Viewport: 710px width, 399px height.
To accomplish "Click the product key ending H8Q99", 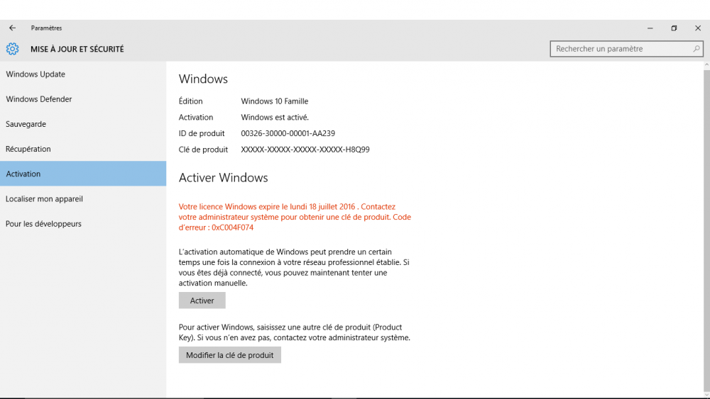I will tap(305, 150).
